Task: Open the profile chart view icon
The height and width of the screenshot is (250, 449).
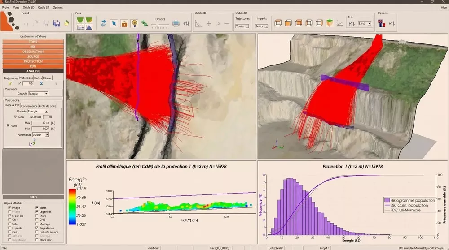Action: [80, 27]
